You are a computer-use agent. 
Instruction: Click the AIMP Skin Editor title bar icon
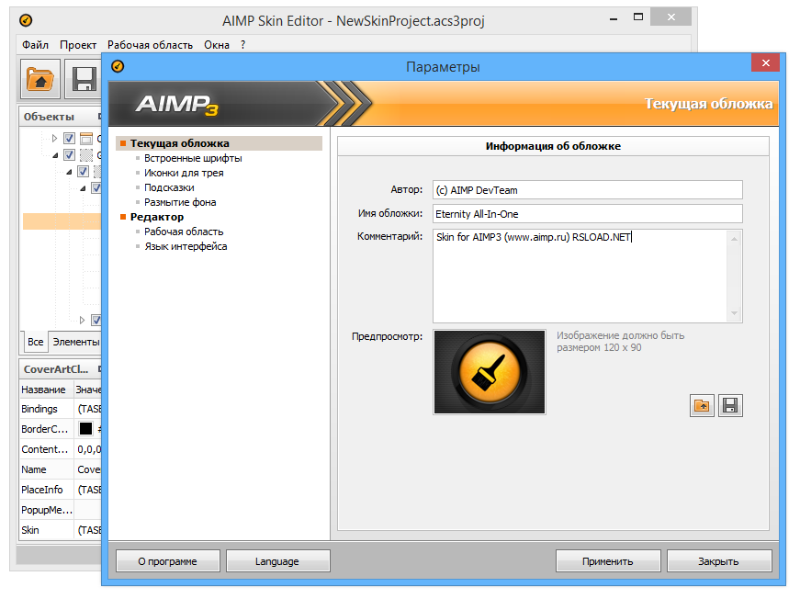click(x=25, y=19)
